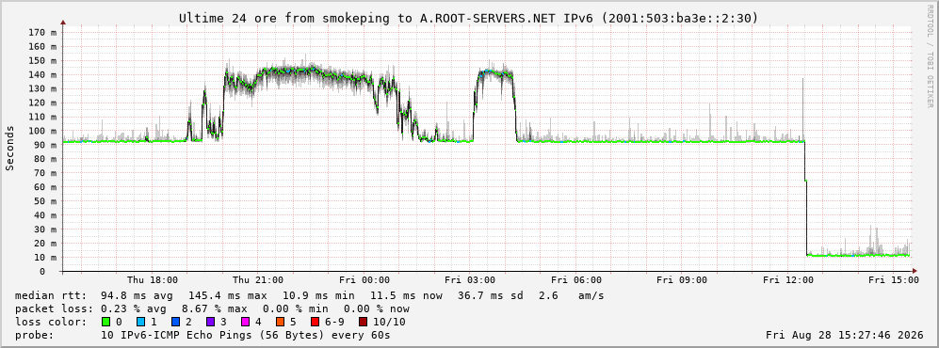The image size is (939, 348).
Task: Click the dark red 10/10 loss swatch
Action: pos(363,323)
